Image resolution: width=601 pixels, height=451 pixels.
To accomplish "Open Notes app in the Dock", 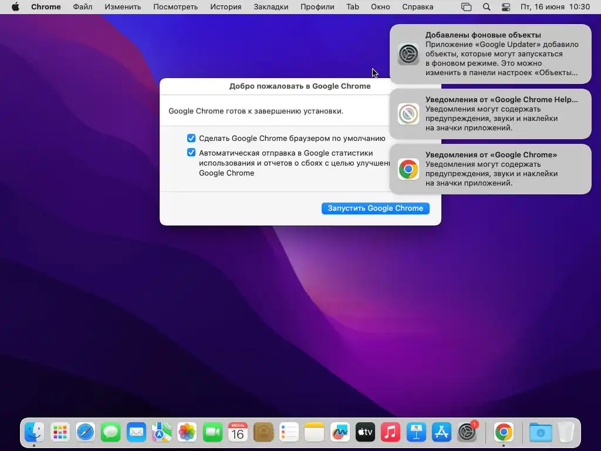I will 315,433.
